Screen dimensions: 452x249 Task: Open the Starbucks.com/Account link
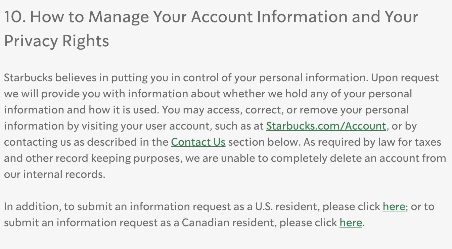pos(326,126)
